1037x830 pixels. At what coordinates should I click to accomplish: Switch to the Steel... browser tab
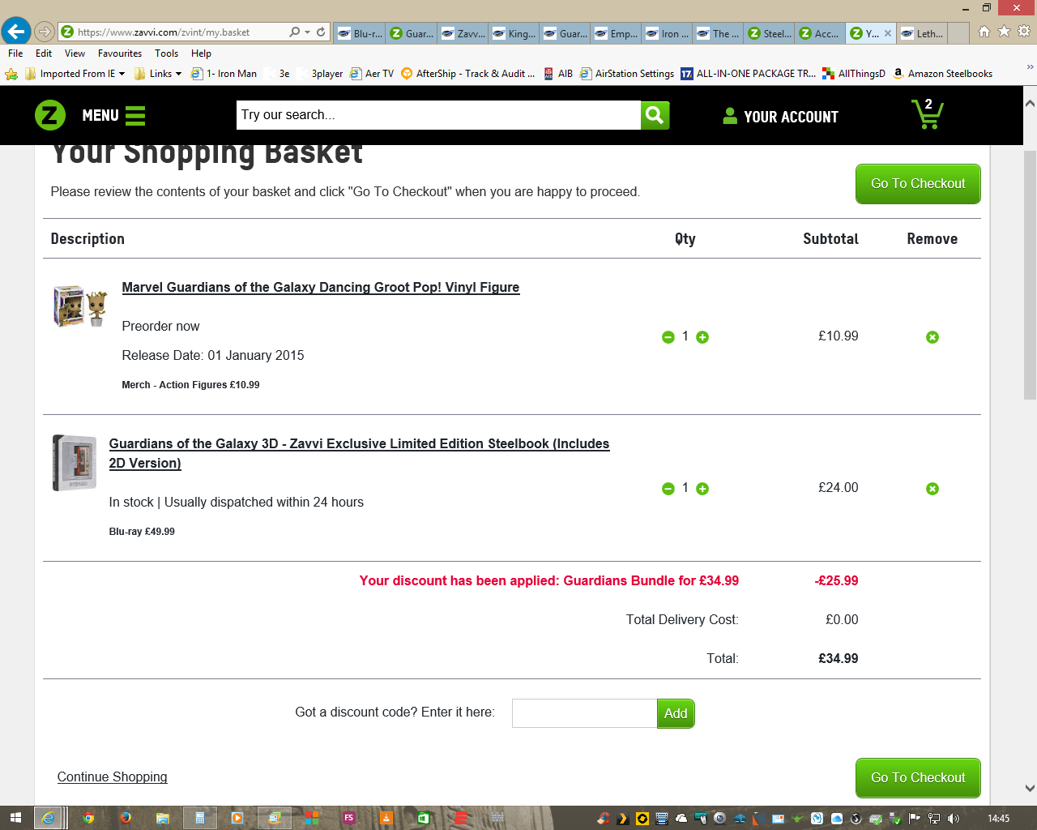click(x=770, y=33)
